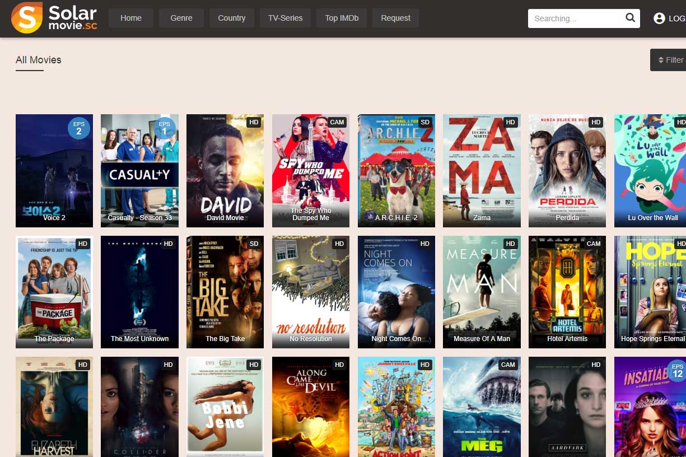Click HD badge on Collider
Screen dimensions: 686x457
[168, 365]
